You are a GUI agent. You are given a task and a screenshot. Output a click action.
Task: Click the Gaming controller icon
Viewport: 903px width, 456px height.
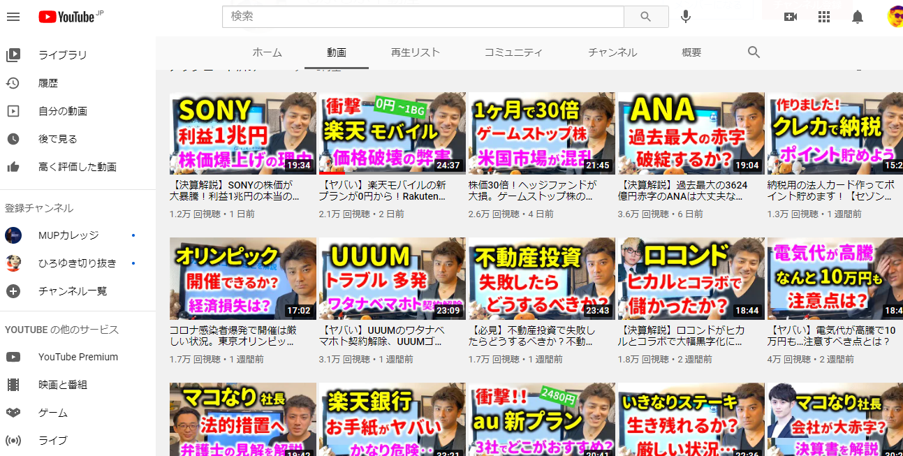click(x=13, y=413)
